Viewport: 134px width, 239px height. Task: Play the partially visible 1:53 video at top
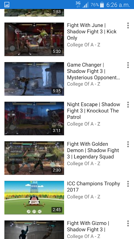tap(34, 13)
